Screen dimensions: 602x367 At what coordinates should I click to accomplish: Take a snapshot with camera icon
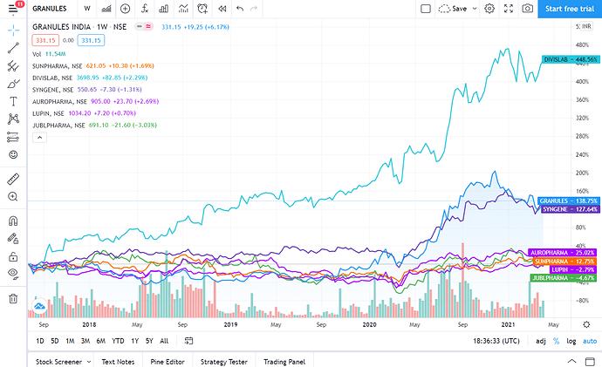(x=527, y=9)
